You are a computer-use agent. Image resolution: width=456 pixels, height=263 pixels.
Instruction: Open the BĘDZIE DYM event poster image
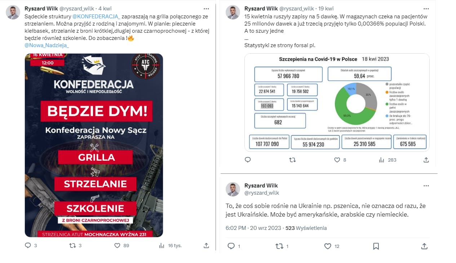(x=94, y=145)
